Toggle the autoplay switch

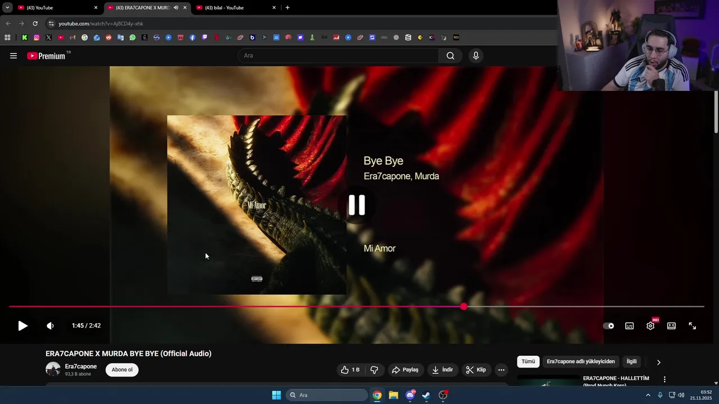point(608,325)
